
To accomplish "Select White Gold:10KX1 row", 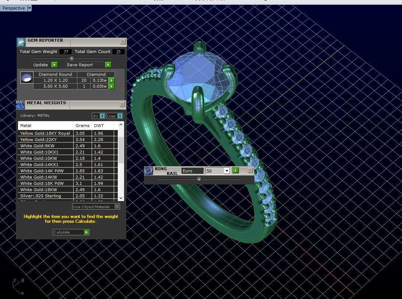I will 68,152.
